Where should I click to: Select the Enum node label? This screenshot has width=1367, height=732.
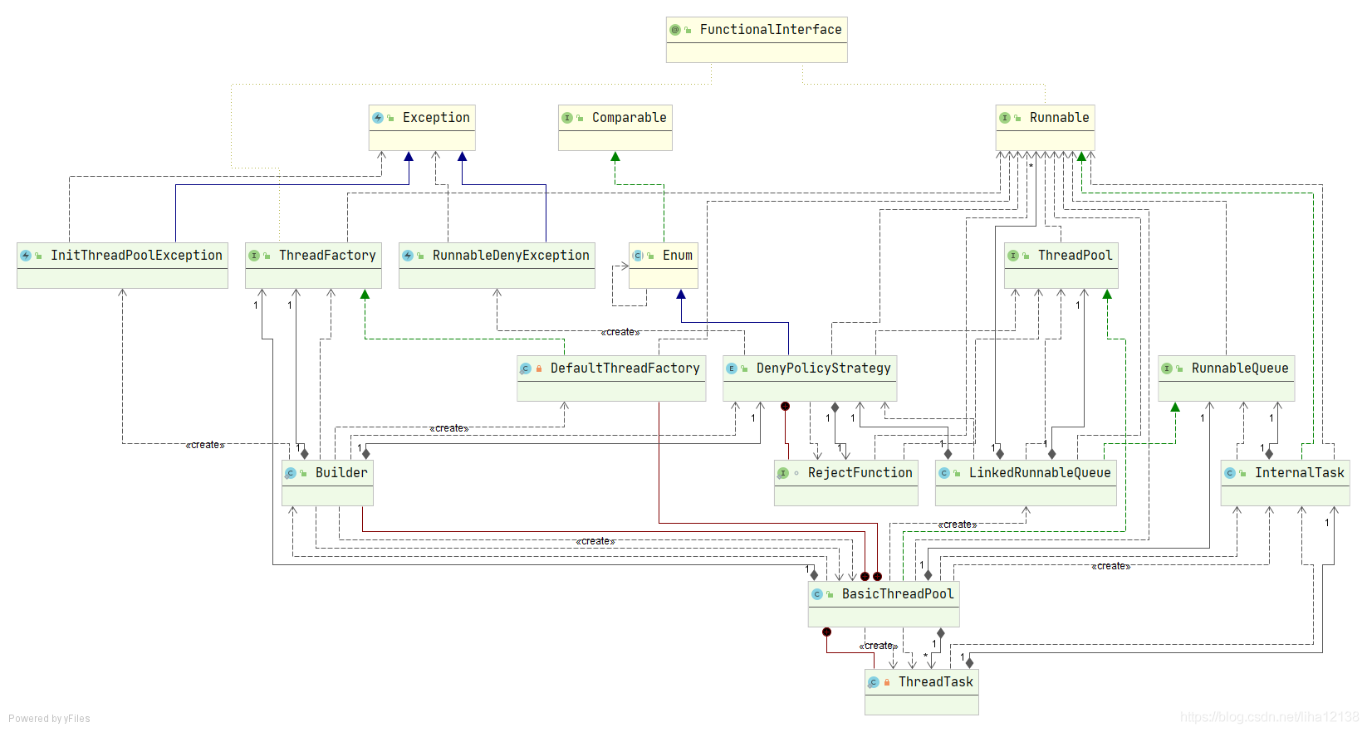tap(678, 256)
